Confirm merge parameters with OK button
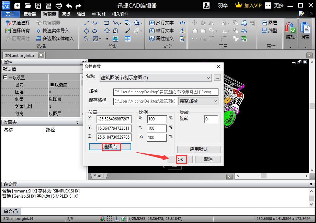316x223 pixels. click(x=180, y=160)
